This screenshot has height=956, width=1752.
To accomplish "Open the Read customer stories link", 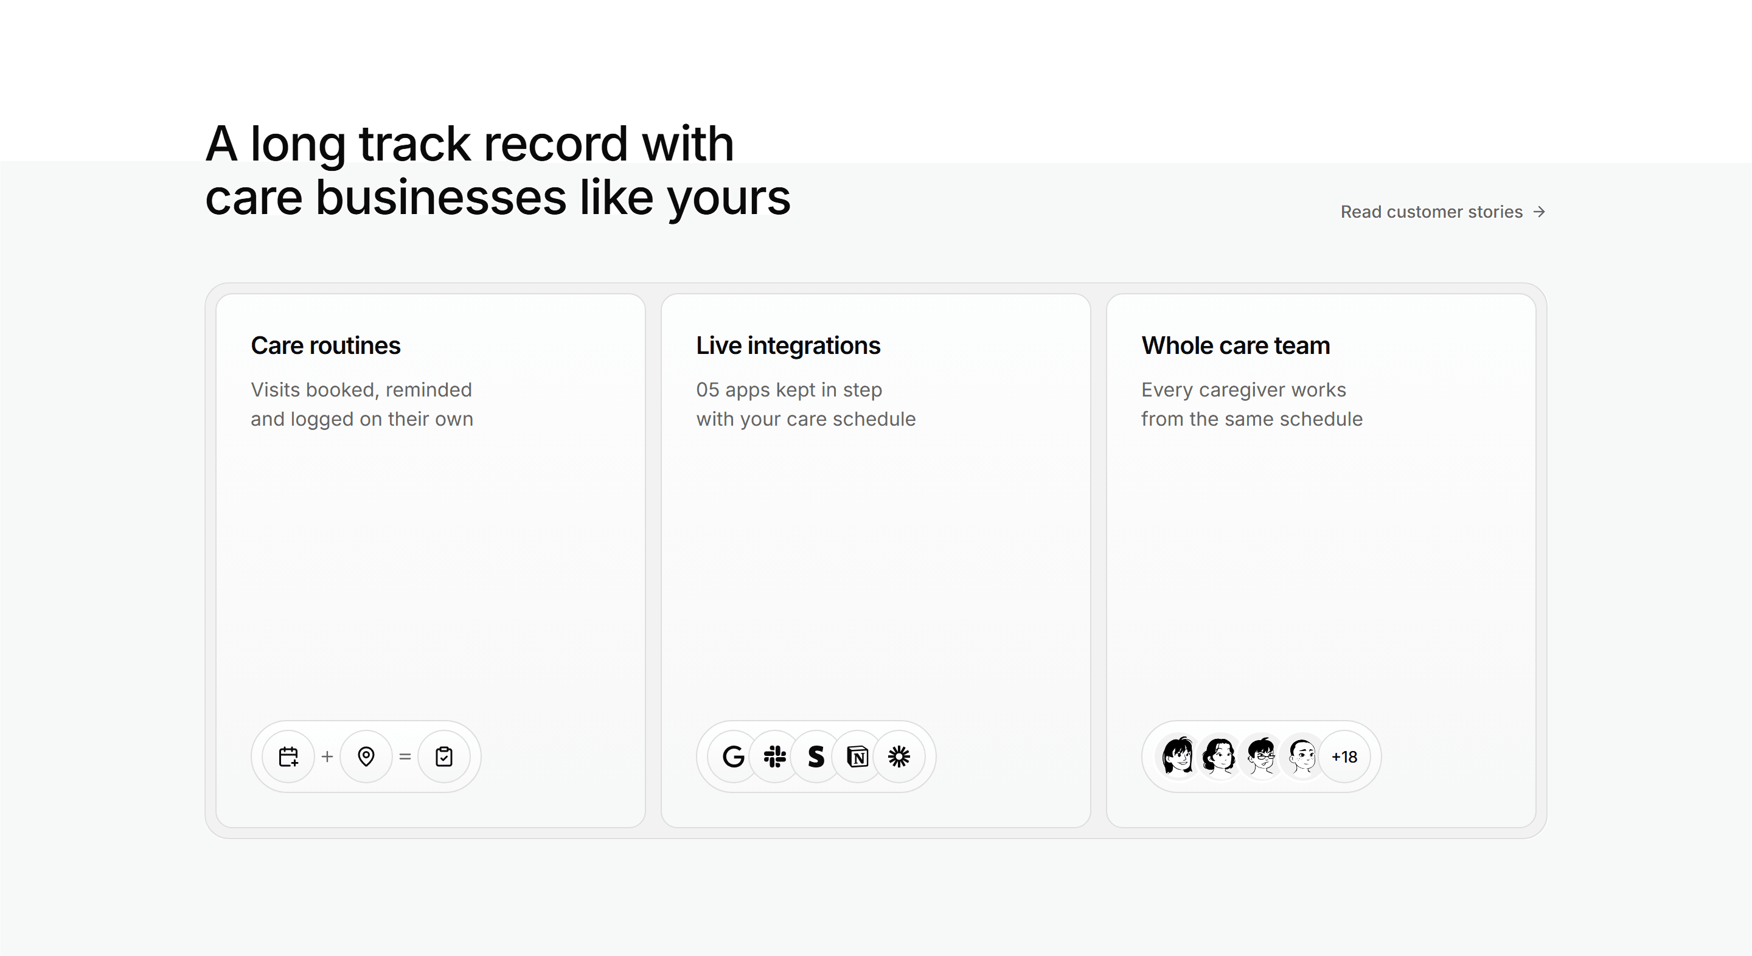I will pos(1442,212).
